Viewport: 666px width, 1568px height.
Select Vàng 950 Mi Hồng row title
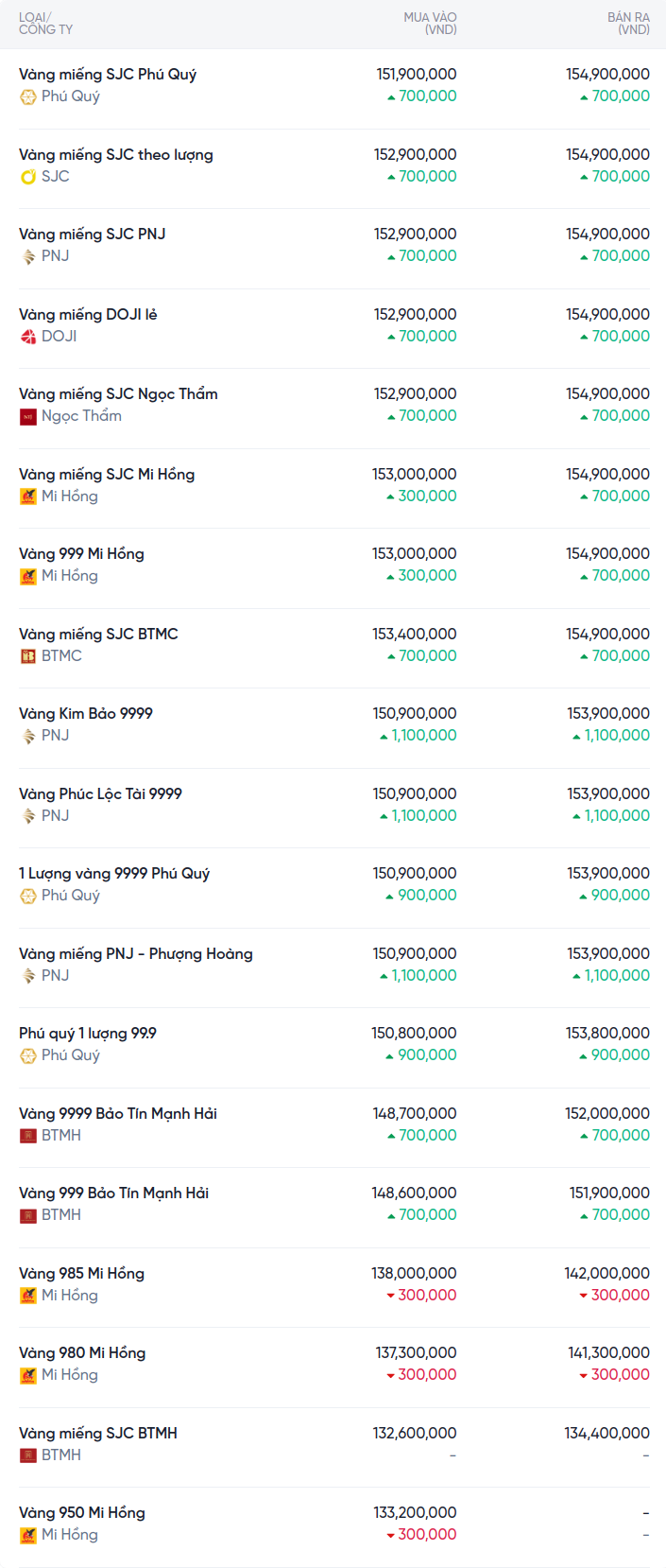click(82, 1513)
